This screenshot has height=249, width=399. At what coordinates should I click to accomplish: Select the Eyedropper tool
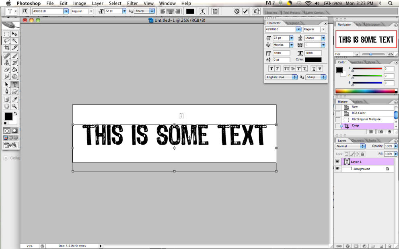point(14,100)
